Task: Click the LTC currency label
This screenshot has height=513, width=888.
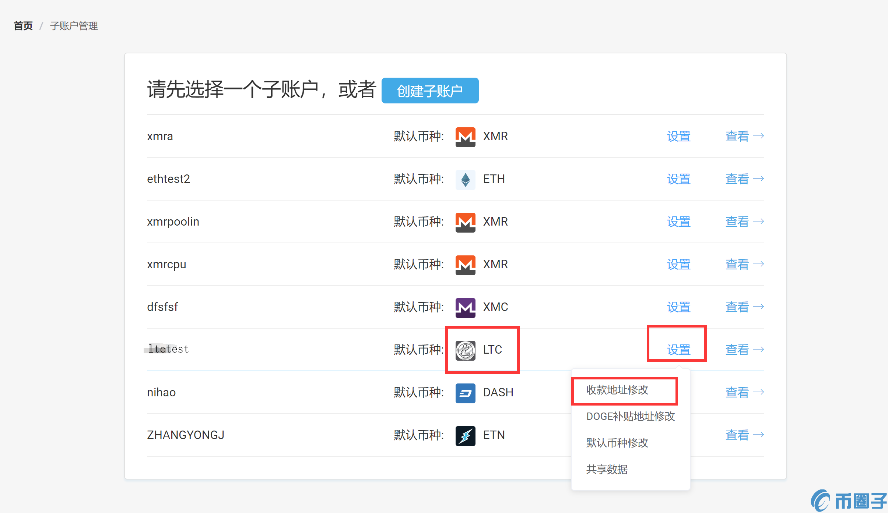Action: tap(492, 350)
